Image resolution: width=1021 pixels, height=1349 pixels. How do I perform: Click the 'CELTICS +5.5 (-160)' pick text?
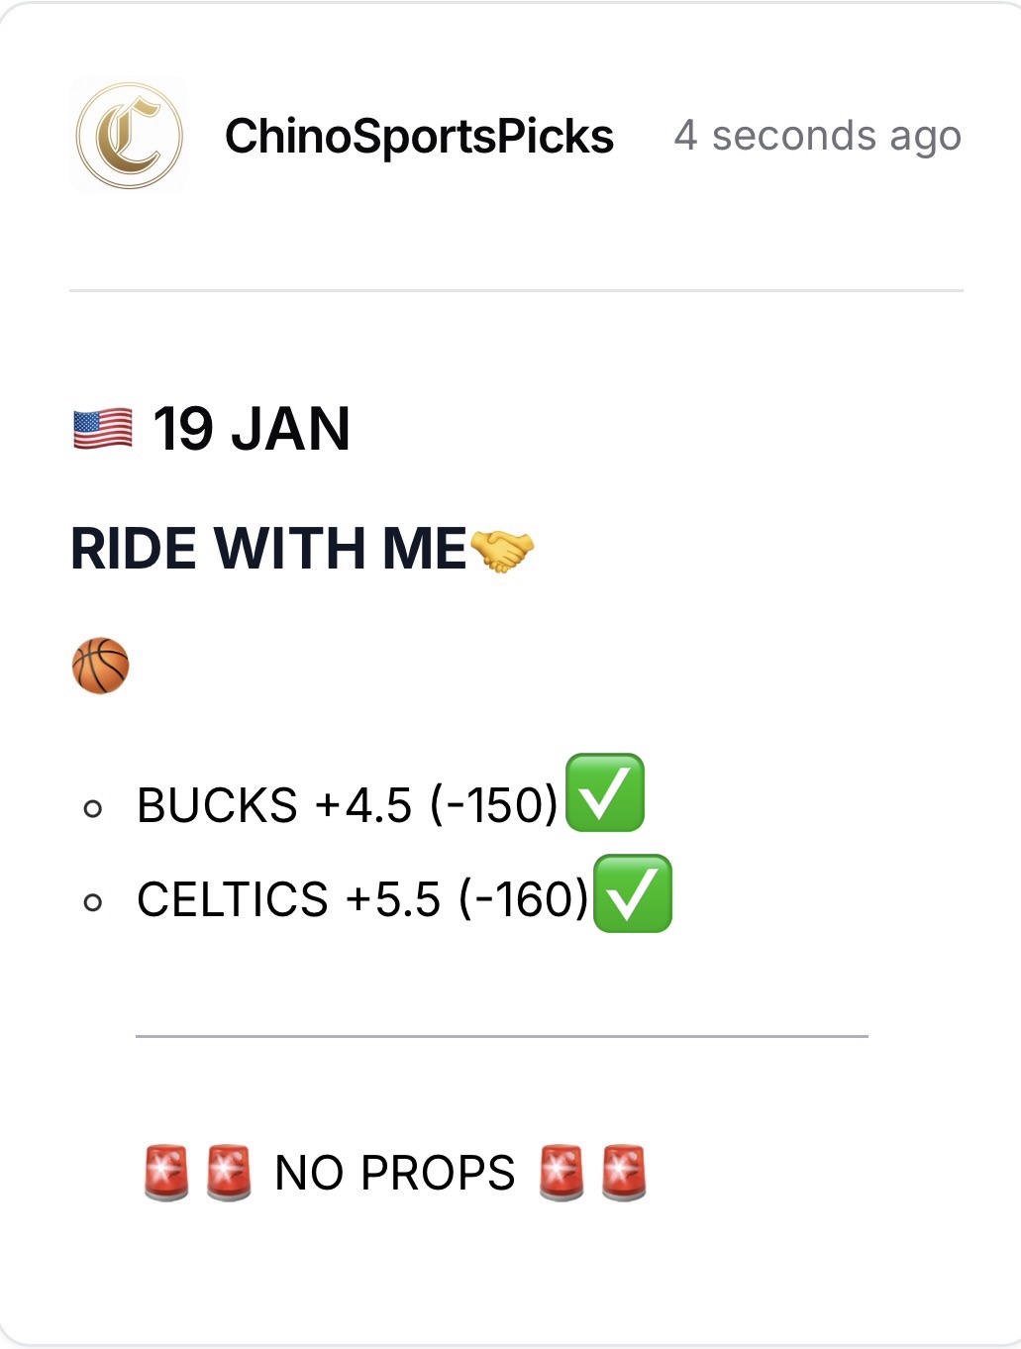click(362, 900)
